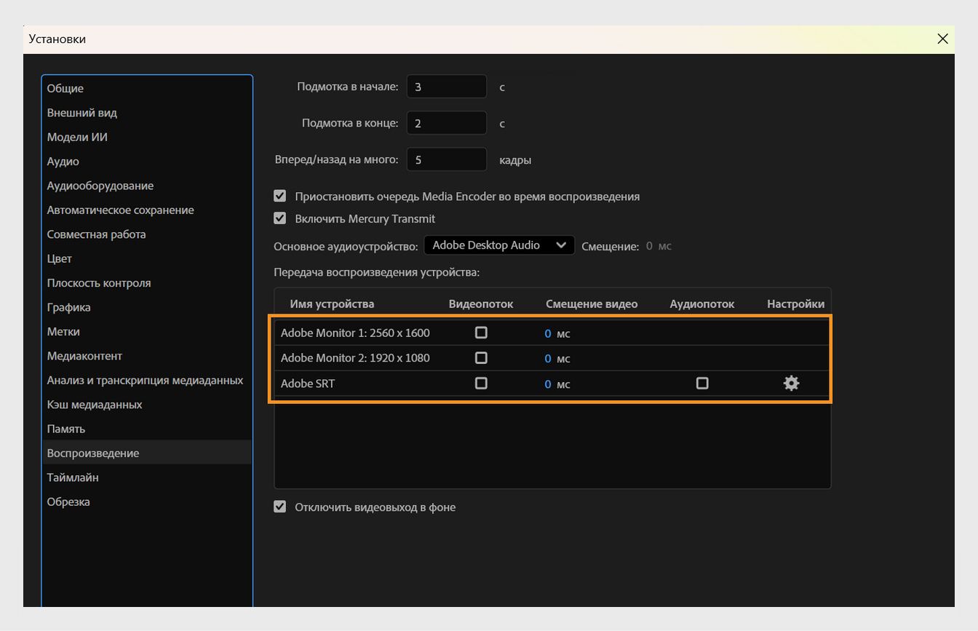Viewport: 978px width, 631px height.
Task: Click video offset value for Adobe Monitor 1
Action: (548, 333)
